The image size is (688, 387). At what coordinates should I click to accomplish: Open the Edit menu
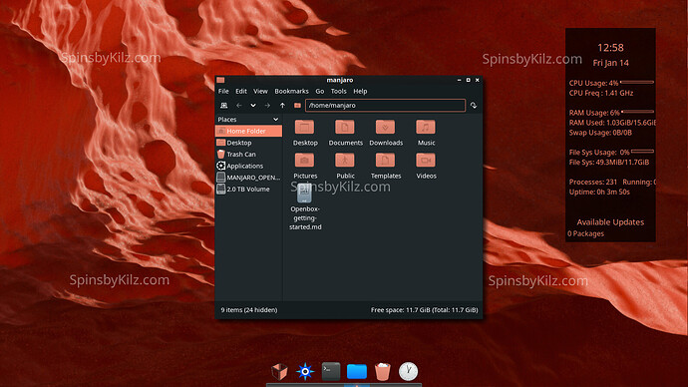(241, 92)
